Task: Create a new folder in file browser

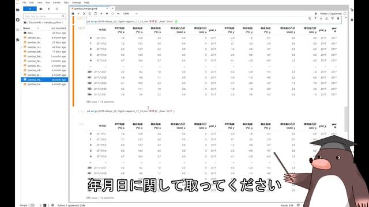Action: click(x=41, y=9)
